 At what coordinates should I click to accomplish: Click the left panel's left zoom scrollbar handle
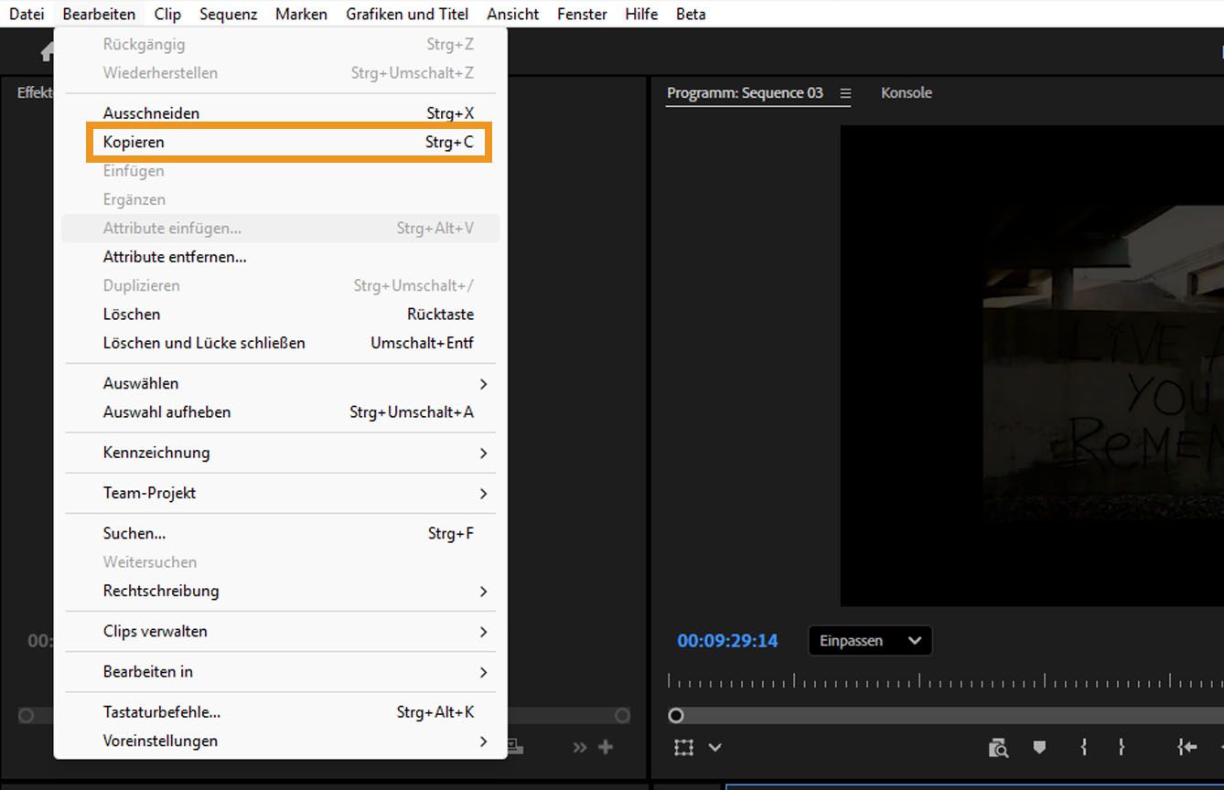[x=27, y=715]
